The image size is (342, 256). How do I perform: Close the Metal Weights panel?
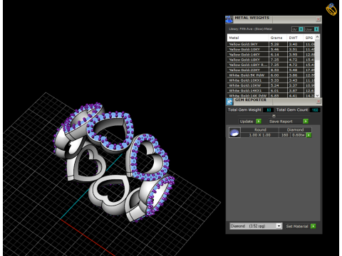(x=318, y=19)
